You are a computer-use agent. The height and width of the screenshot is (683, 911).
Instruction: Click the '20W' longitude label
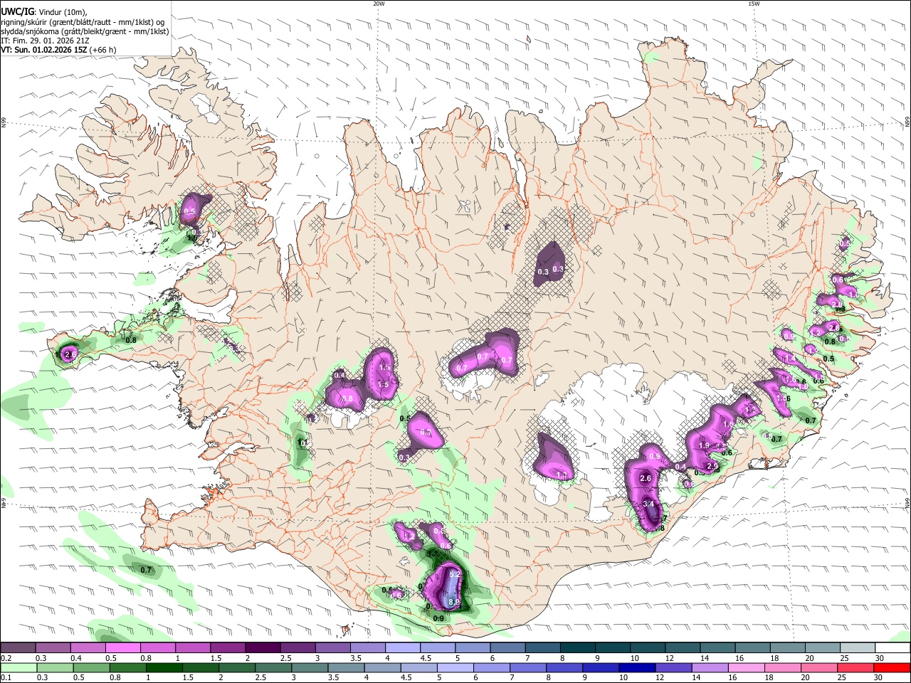[x=379, y=4]
